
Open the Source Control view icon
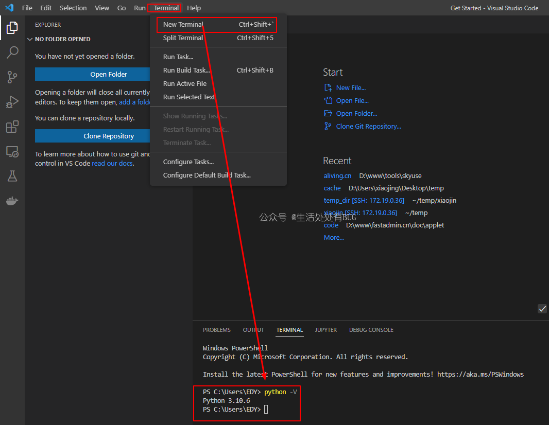tap(12, 77)
